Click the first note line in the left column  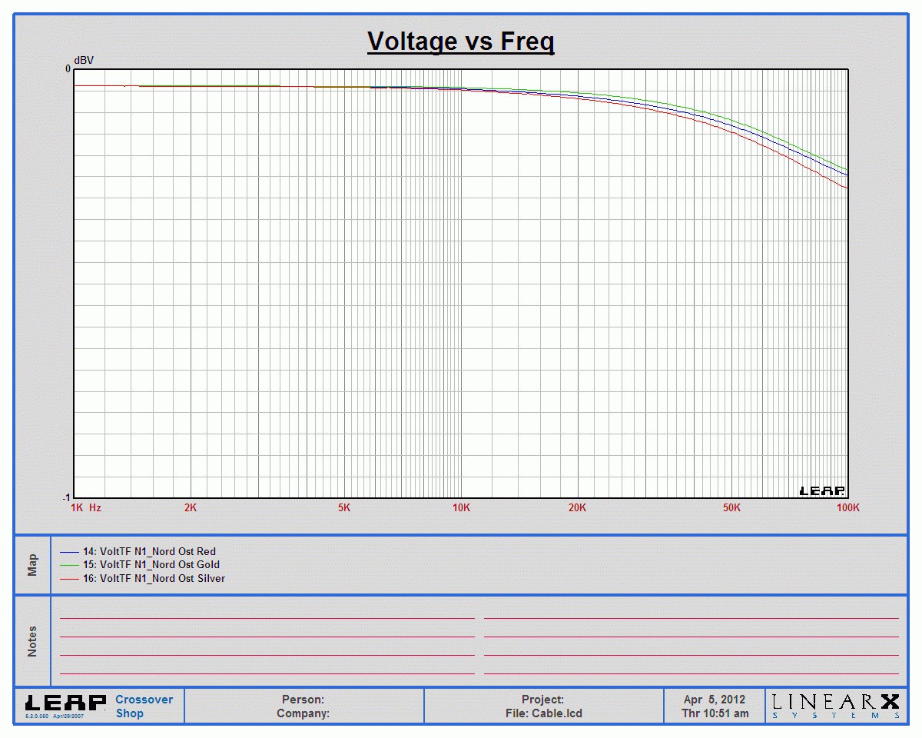[x=267, y=617]
